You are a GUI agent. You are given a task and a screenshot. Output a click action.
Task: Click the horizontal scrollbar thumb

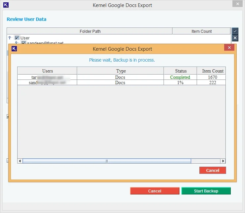pyautogui.click(x=107, y=161)
